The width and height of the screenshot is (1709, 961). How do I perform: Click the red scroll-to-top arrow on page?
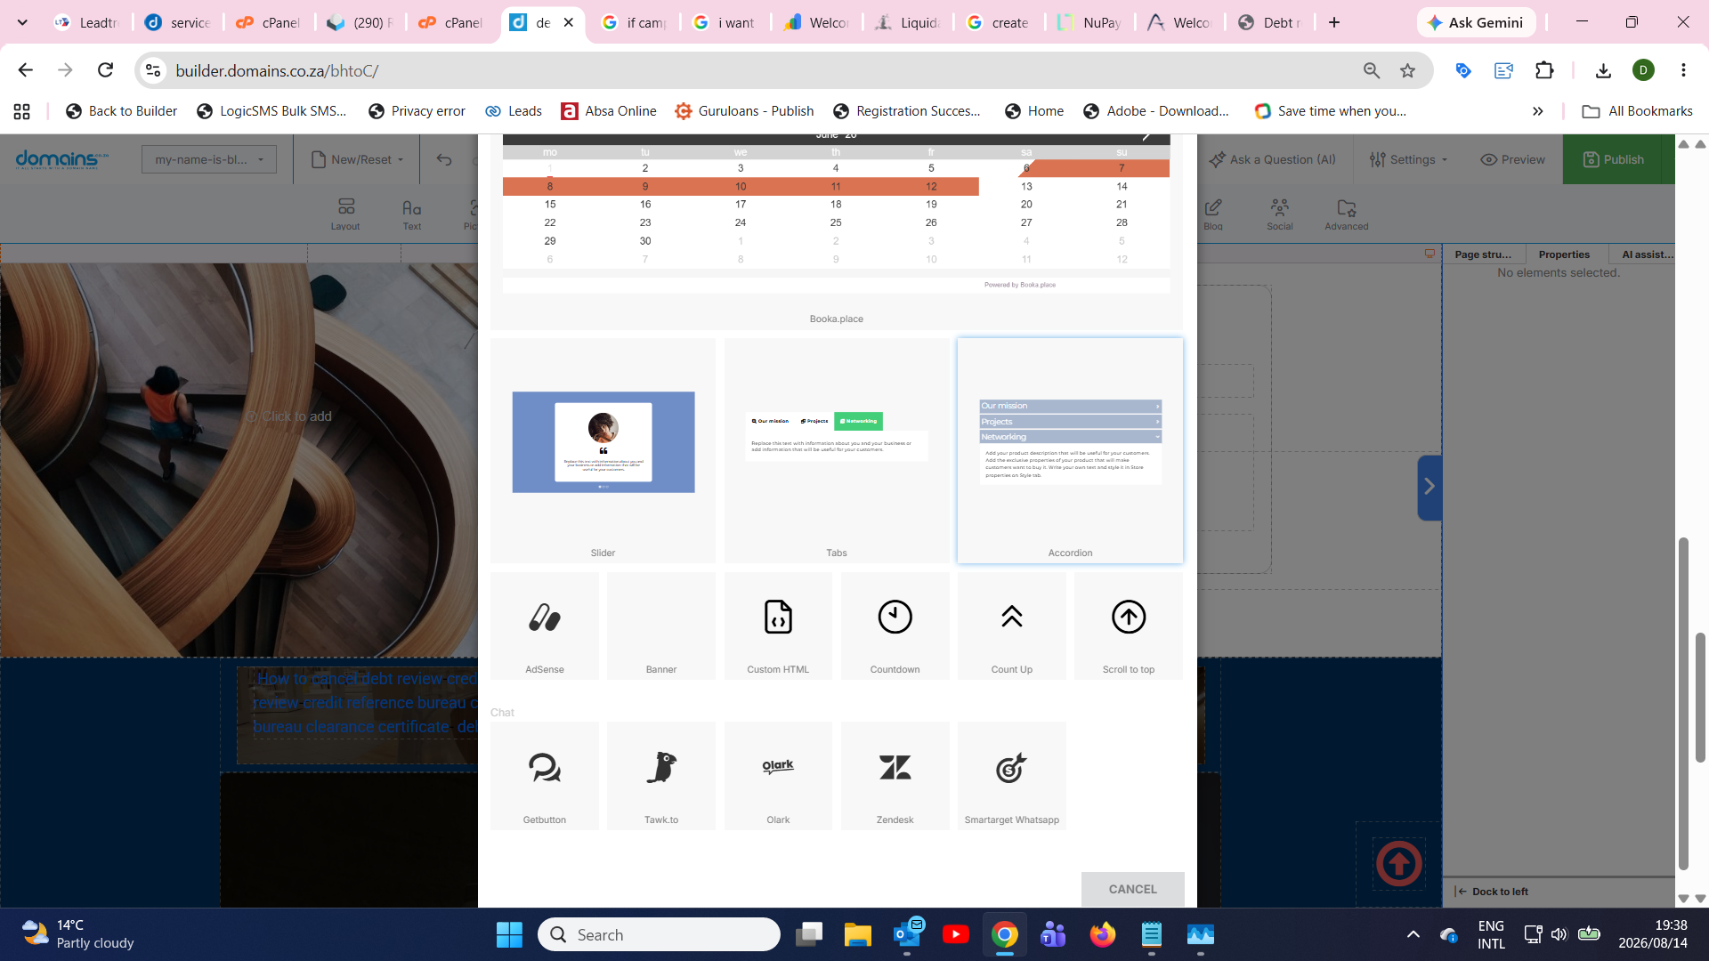click(x=1398, y=863)
